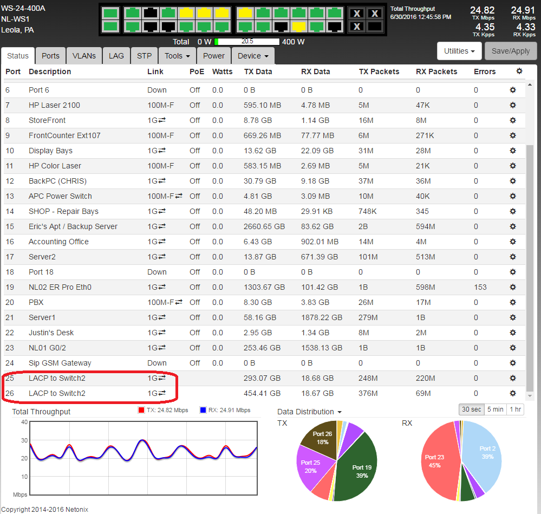Click the gear icon for StoreFront row
This screenshot has height=514, width=541.
click(512, 120)
